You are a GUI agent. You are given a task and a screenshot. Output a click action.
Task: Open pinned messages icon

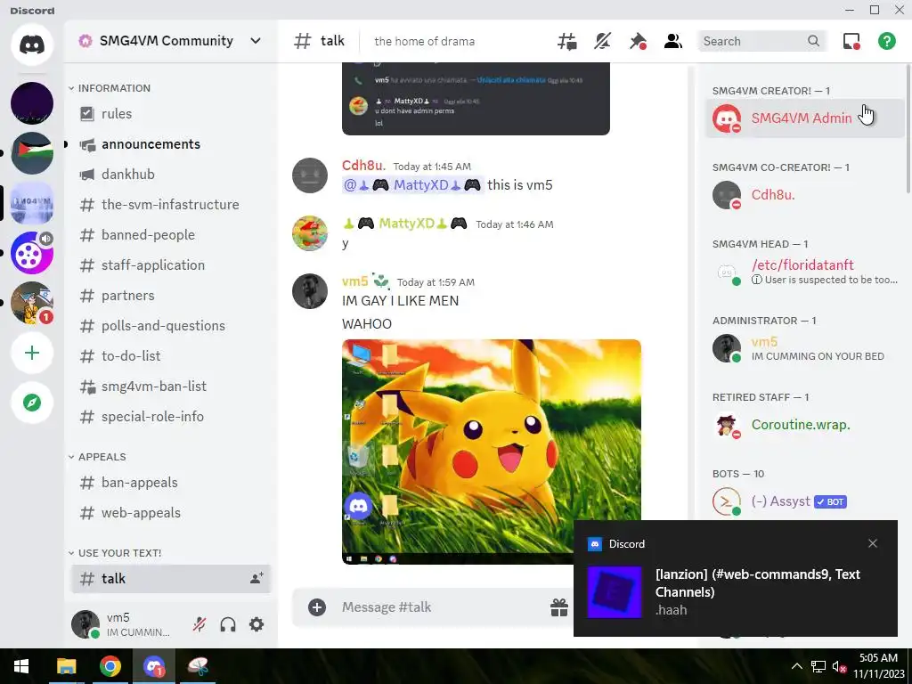click(638, 41)
